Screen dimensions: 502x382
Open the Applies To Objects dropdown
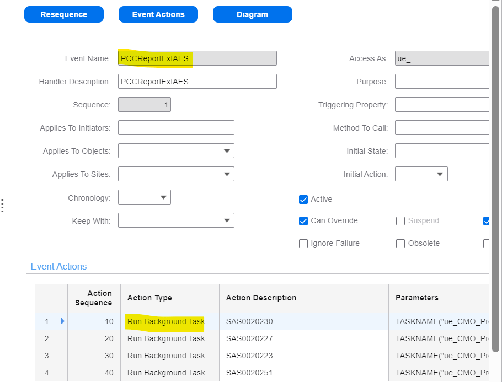click(176, 150)
